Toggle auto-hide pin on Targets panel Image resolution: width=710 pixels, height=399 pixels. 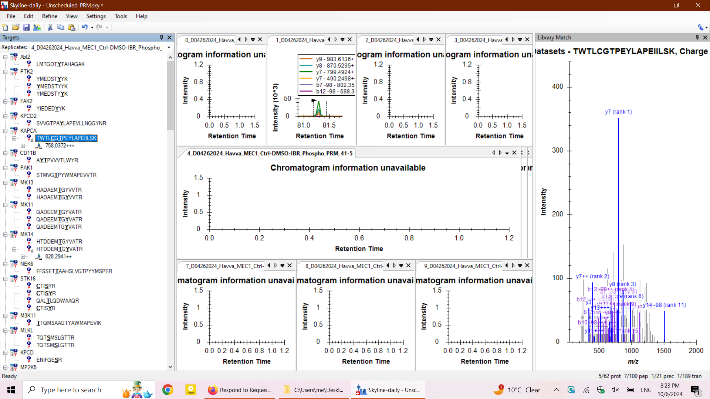tap(161, 37)
